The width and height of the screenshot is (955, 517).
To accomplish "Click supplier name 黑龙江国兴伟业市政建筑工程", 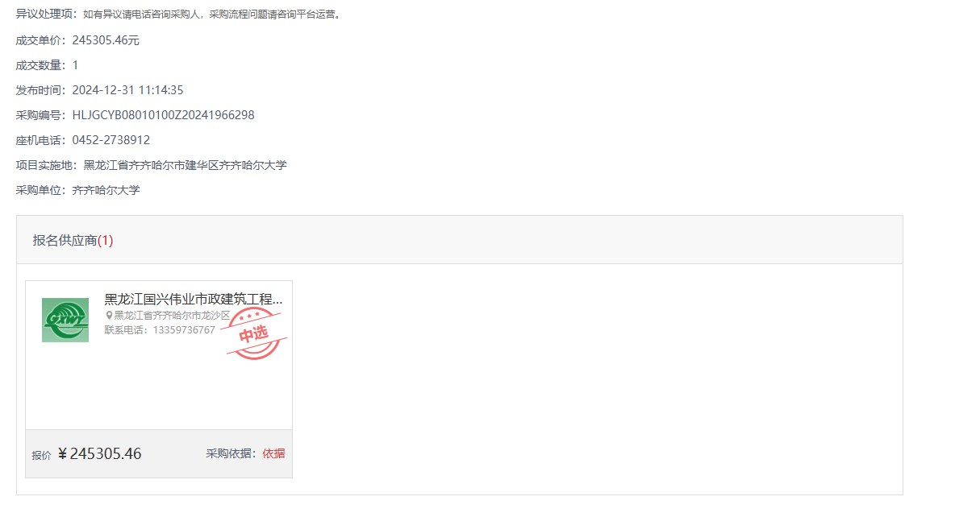I will pyautogui.click(x=193, y=300).
